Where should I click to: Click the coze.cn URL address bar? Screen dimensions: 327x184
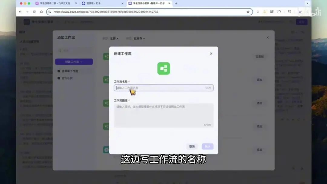click(149, 12)
